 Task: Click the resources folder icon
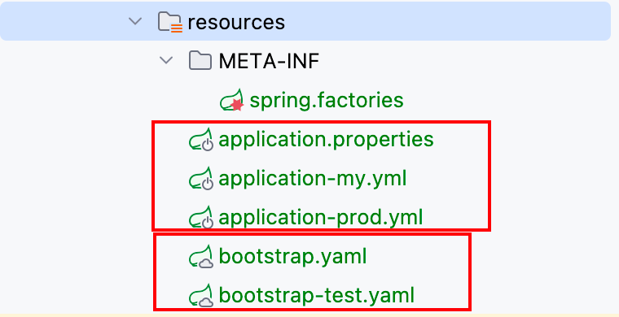tap(169, 22)
